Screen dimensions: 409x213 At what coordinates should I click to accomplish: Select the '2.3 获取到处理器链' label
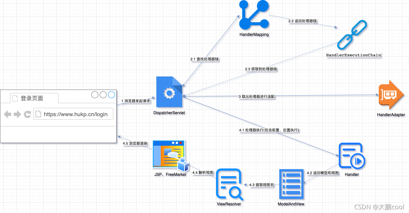[x=261, y=69]
